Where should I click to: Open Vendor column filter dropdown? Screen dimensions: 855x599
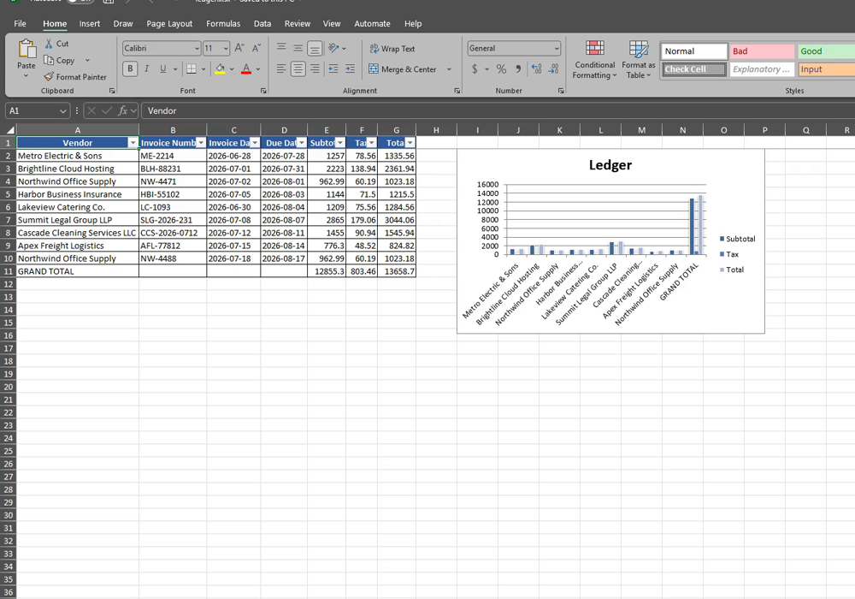(x=133, y=143)
